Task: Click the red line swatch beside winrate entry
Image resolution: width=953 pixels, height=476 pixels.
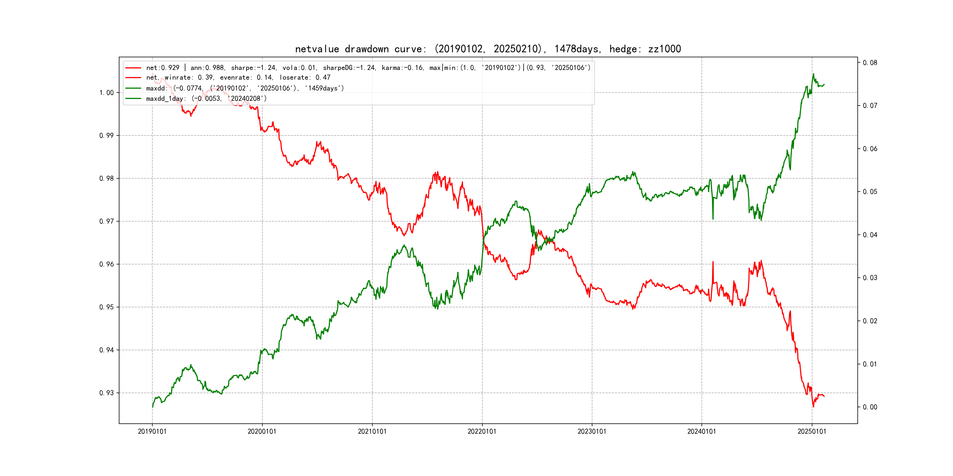Action: point(133,78)
